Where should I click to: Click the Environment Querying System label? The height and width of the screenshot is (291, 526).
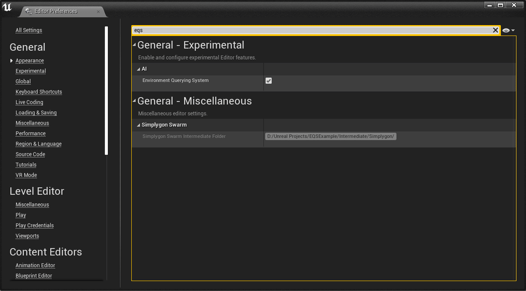pyautogui.click(x=175, y=81)
